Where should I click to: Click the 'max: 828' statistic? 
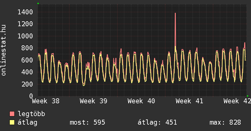click(x=225, y=122)
